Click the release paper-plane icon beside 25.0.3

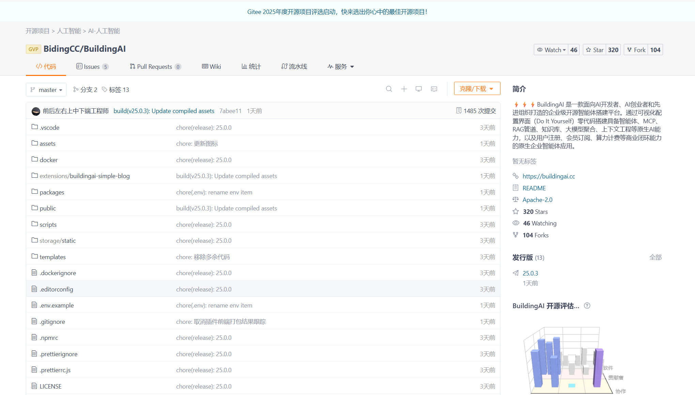(516, 273)
